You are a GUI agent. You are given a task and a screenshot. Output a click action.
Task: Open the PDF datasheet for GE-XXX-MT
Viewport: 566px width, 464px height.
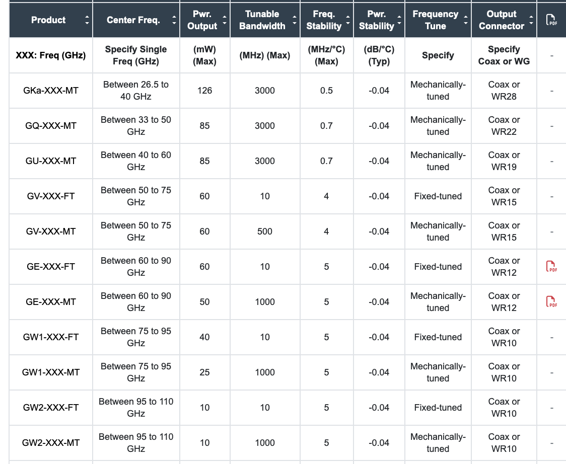[551, 302]
